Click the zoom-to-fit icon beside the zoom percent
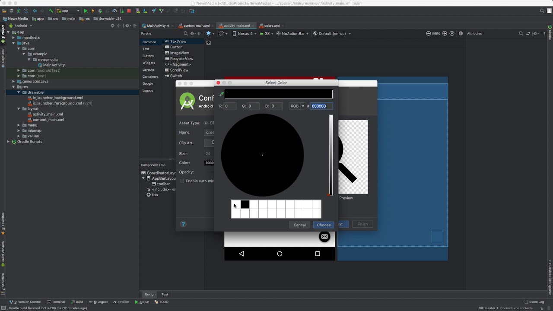This screenshot has width=553, height=311. [x=452, y=33]
